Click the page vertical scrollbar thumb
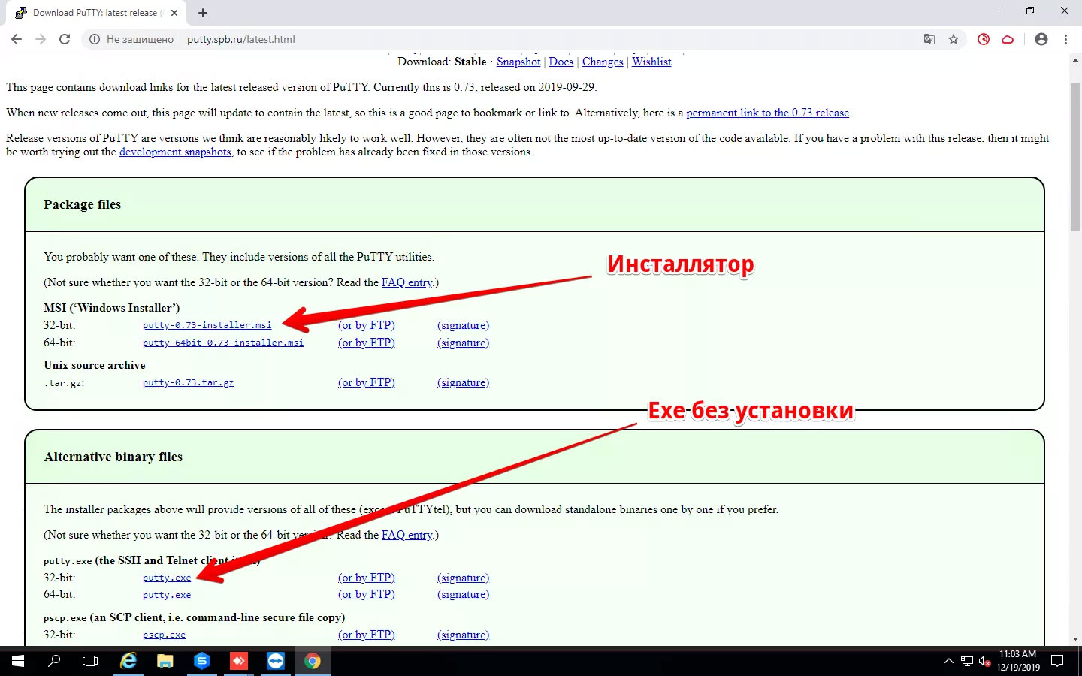 click(1075, 158)
